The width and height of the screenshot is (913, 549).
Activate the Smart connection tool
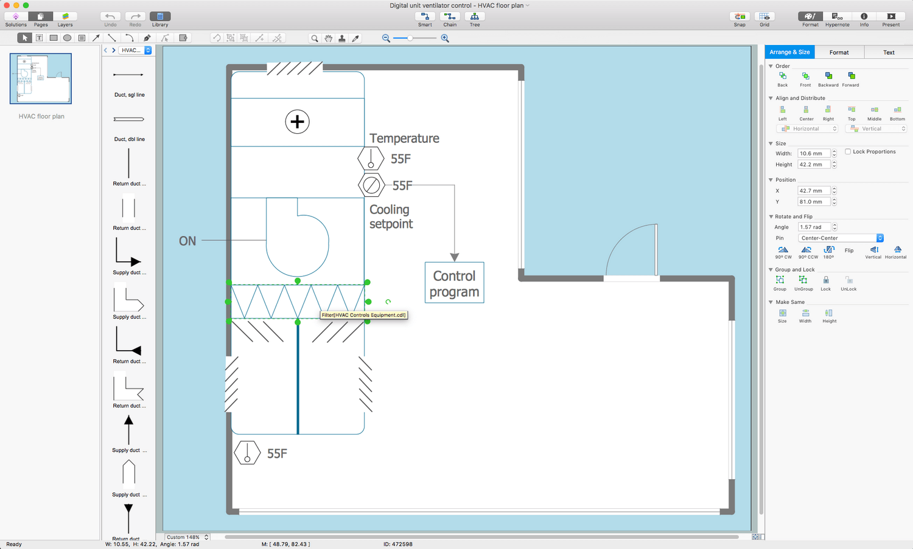pos(425,16)
